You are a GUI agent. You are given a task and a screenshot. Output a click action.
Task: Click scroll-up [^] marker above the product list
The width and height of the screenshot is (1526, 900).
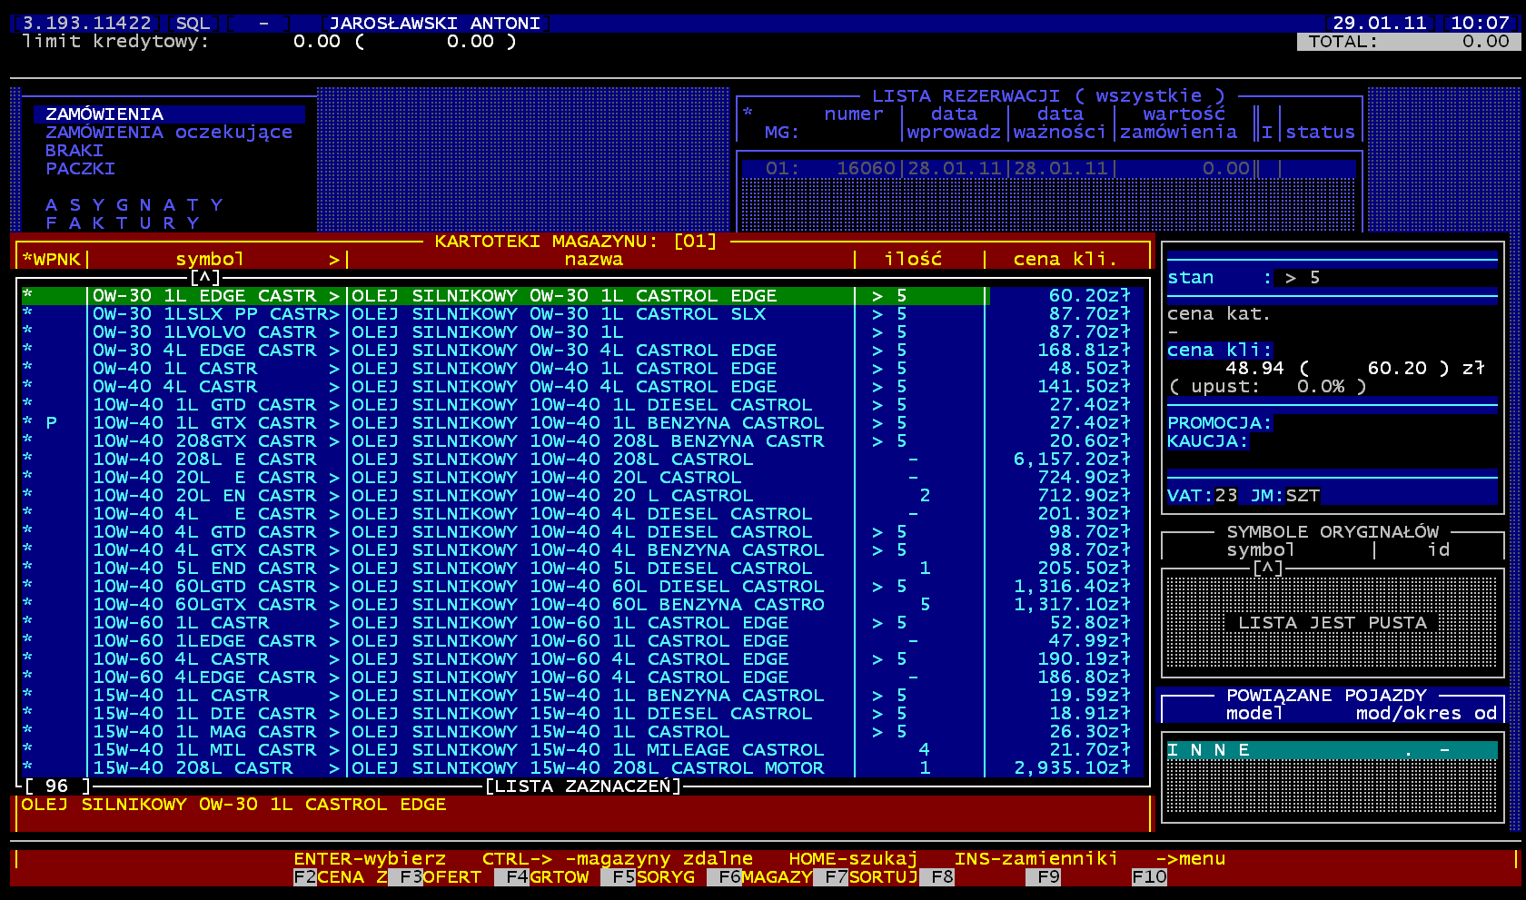(205, 278)
